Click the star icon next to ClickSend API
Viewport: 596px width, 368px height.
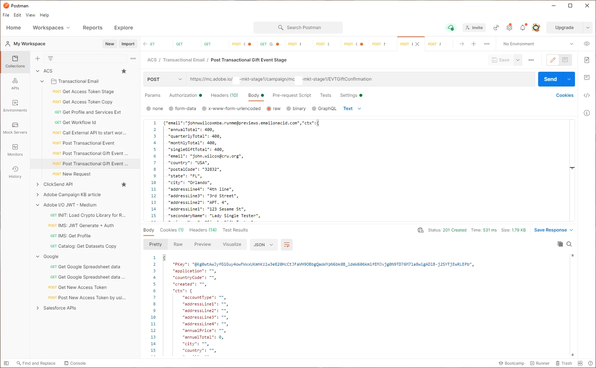click(x=124, y=184)
